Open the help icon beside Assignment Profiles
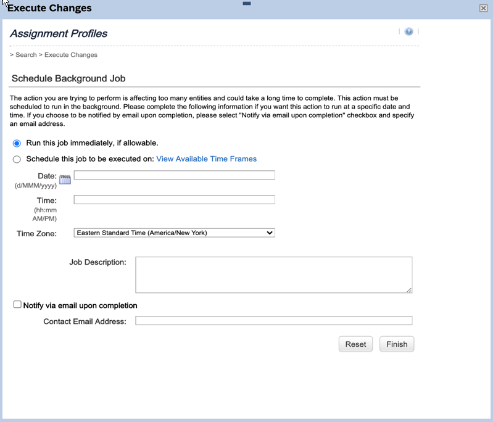Image resolution: width=493 pixels, height=422 pixels. tap(408, 31)
